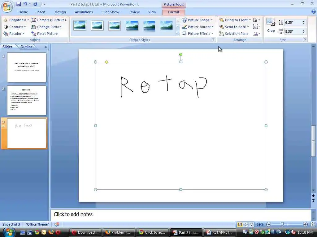Open the Contrast dropdown
This screenshot has width=317, height=237.
click(x=15, y=27)
